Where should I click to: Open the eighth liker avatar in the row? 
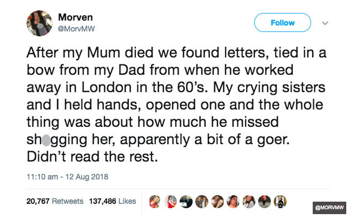tap(264, 201)
